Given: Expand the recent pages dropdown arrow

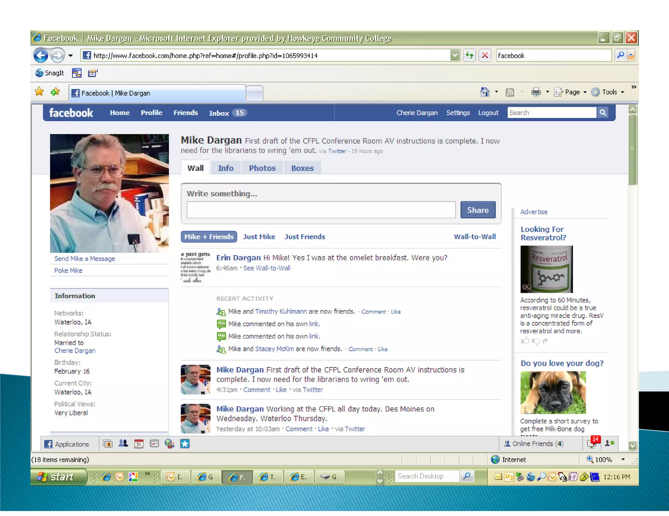Looking at the screenshot, I should [71, 55].
